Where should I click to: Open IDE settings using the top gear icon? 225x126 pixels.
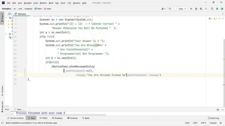coord(217,9)
